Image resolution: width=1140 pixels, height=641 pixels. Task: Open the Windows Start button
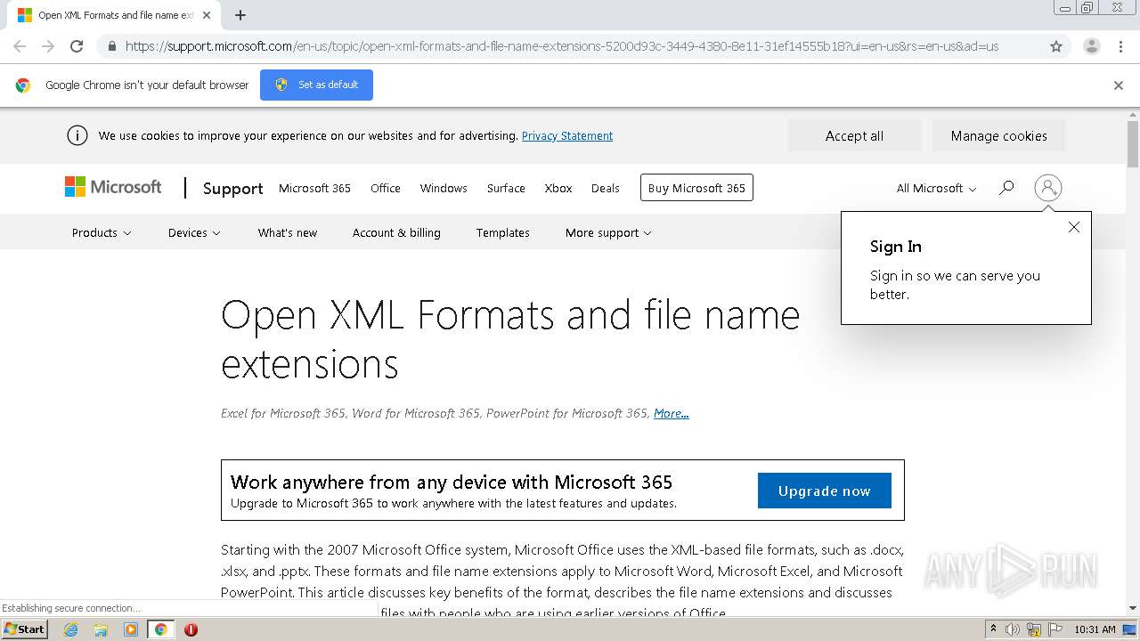(x=24, y=629)
